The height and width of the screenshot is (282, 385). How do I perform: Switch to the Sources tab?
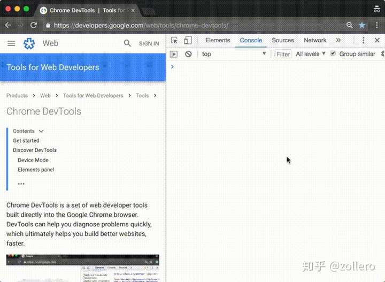coord(283,40)
